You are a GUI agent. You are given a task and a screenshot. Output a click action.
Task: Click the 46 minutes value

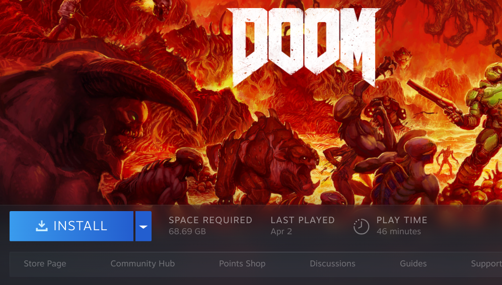click(x=399, y=231)
